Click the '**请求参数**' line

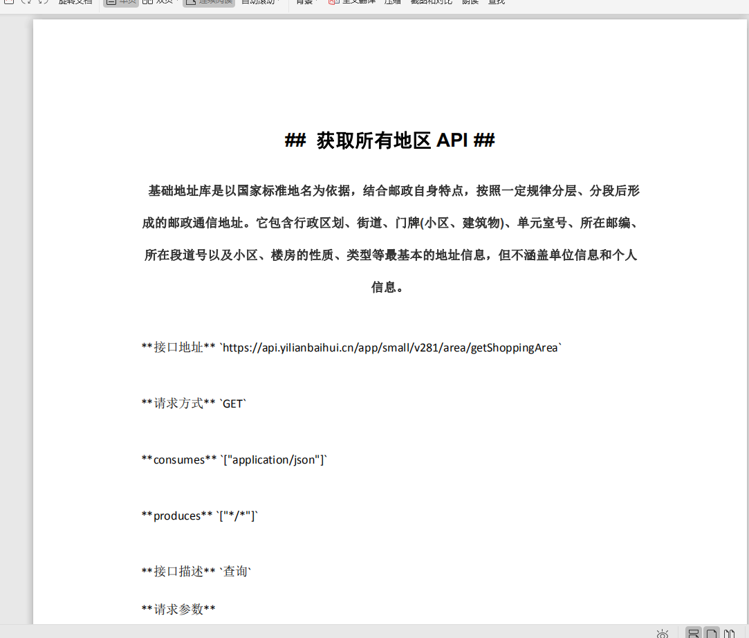(178, 610)
